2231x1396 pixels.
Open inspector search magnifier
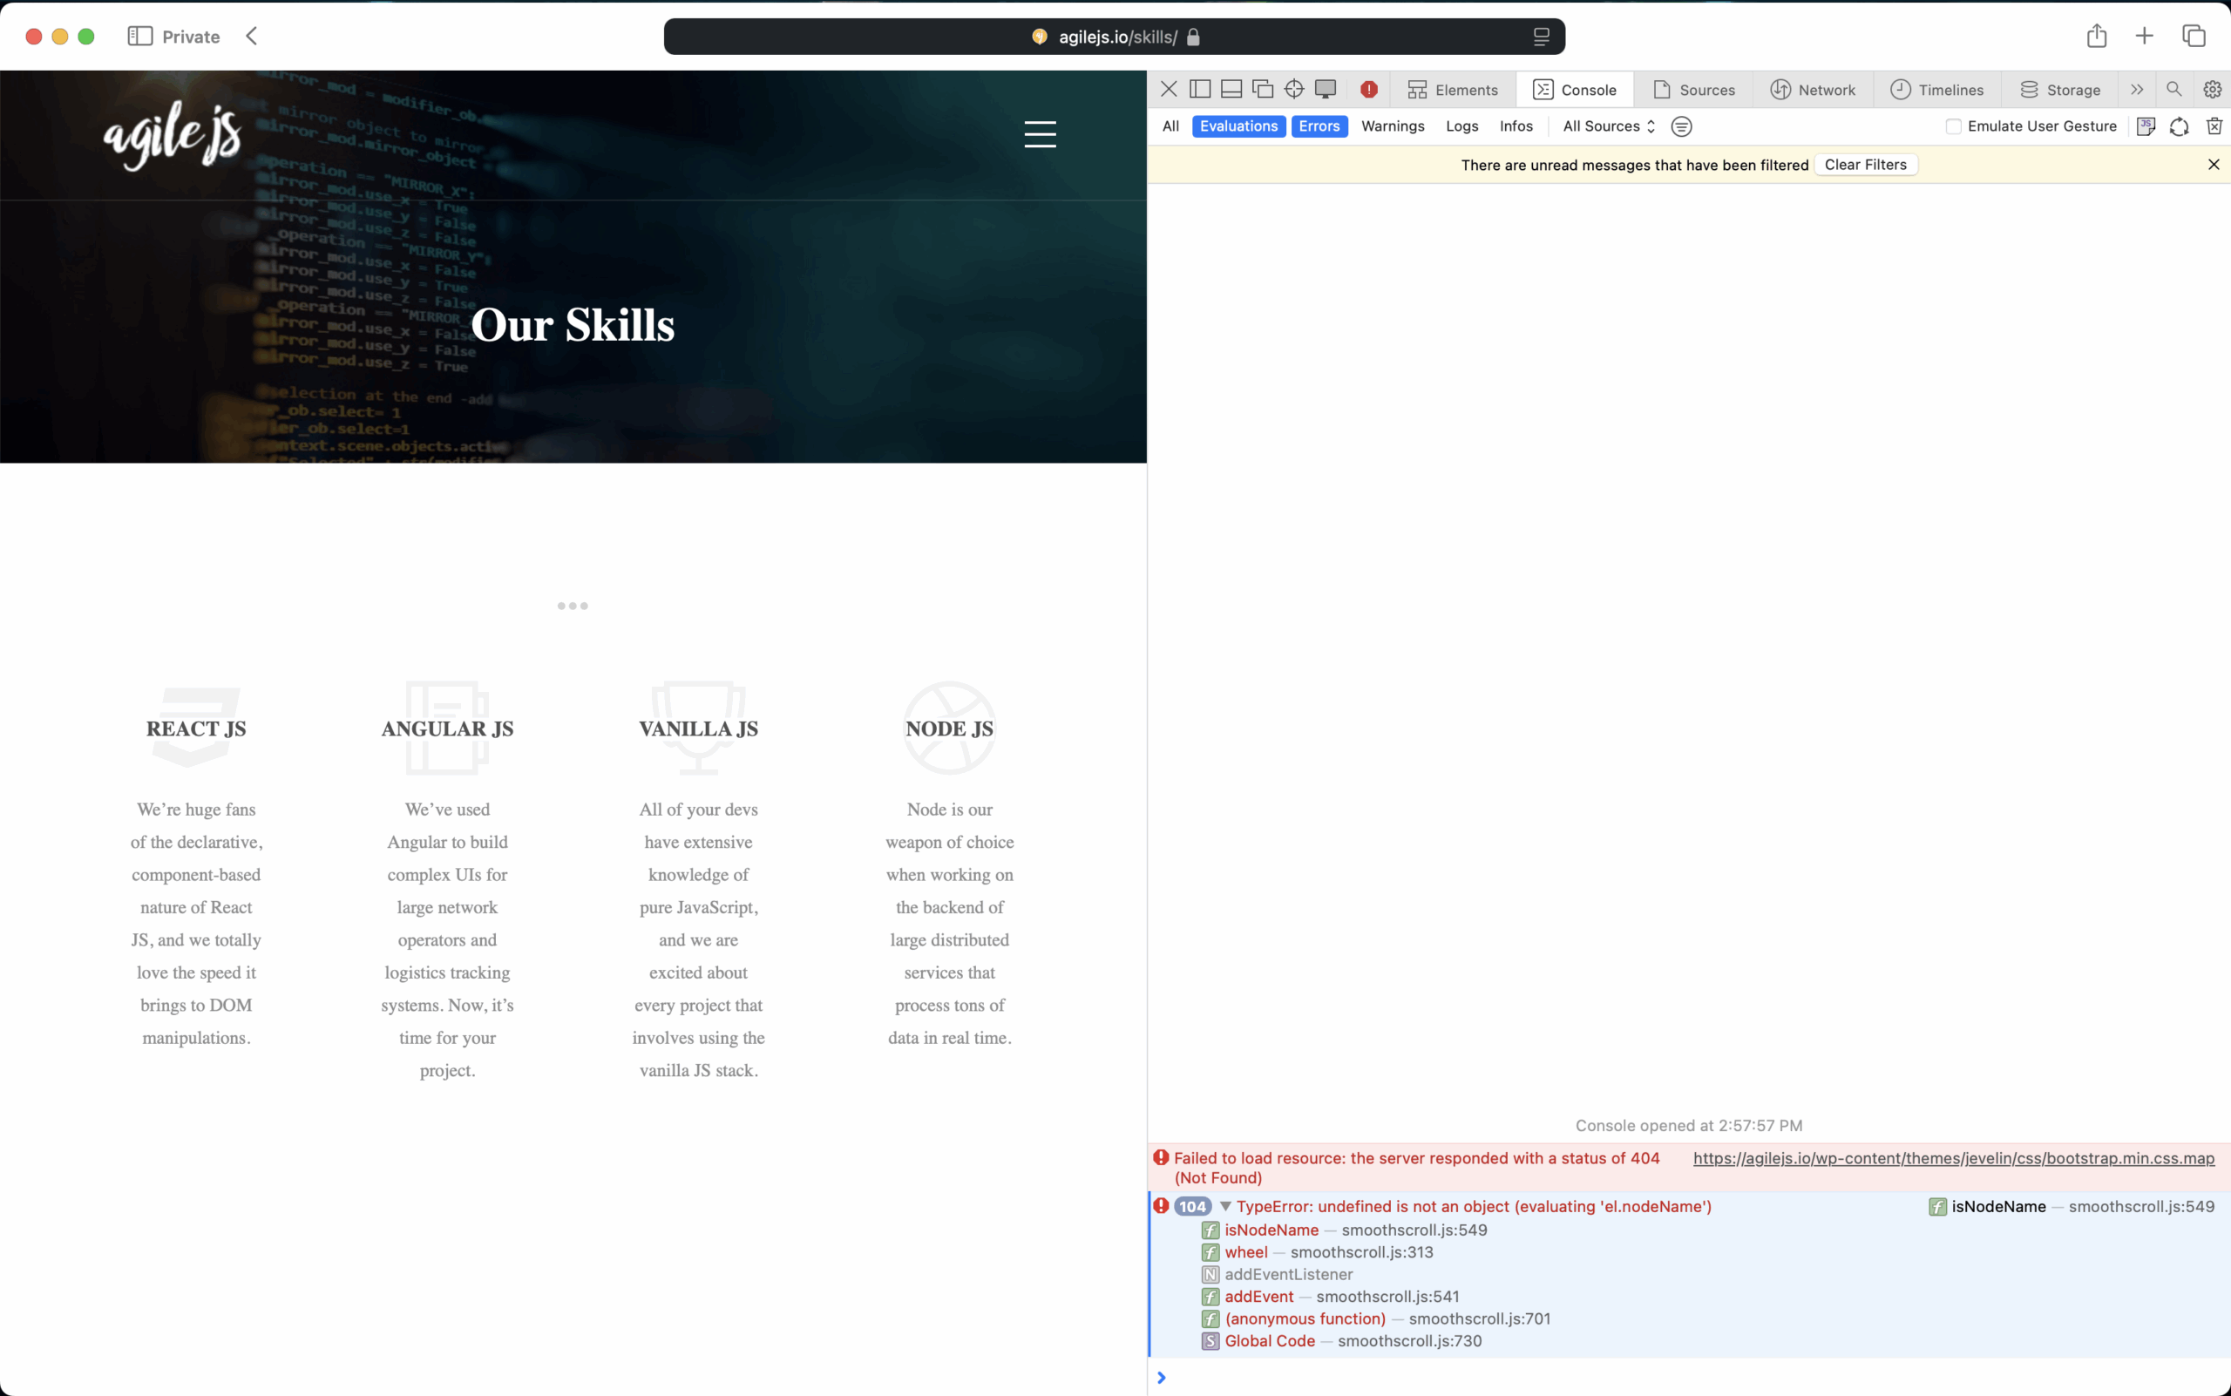point(2173,90)
